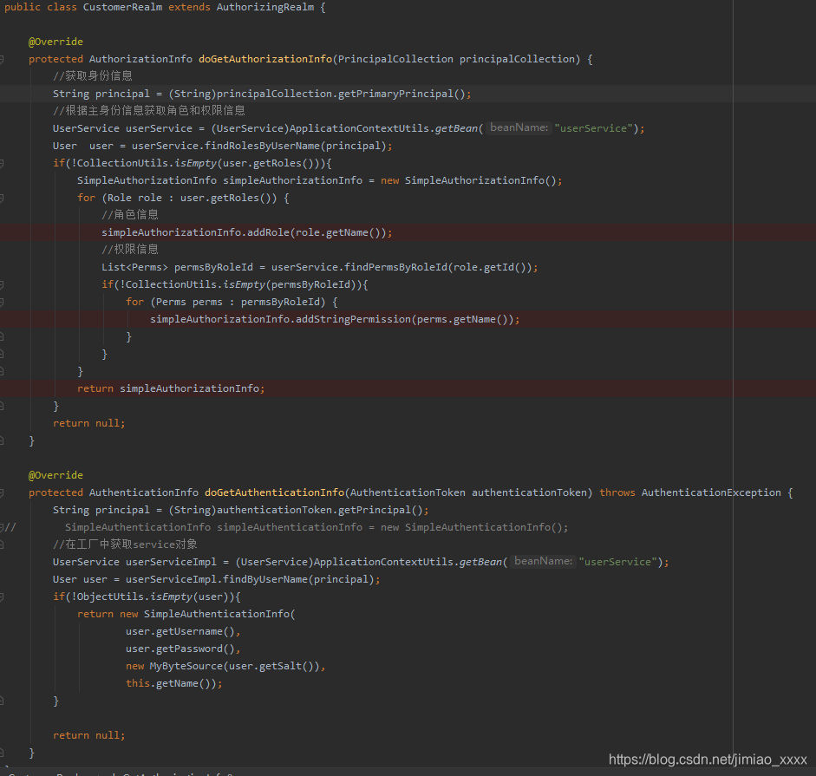Image resolution: width=816 pixels, height=776 pixels.
Task: Click return new SimpleAuthenticationInfo( line
Action: 186,614
